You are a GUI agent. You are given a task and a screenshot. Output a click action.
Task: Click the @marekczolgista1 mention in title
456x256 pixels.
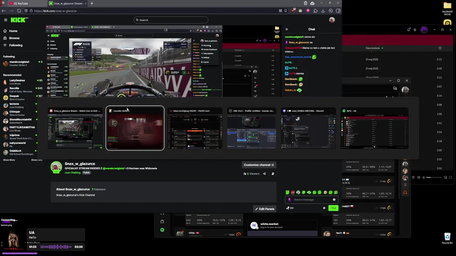coord(114,169)
